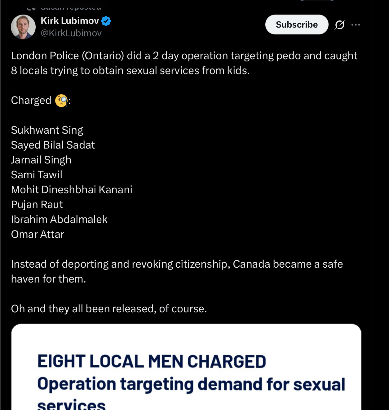This screenshot has height=410, width=389.
Task: Open the three-dot more options menu
Action: [x=356, y=25]
